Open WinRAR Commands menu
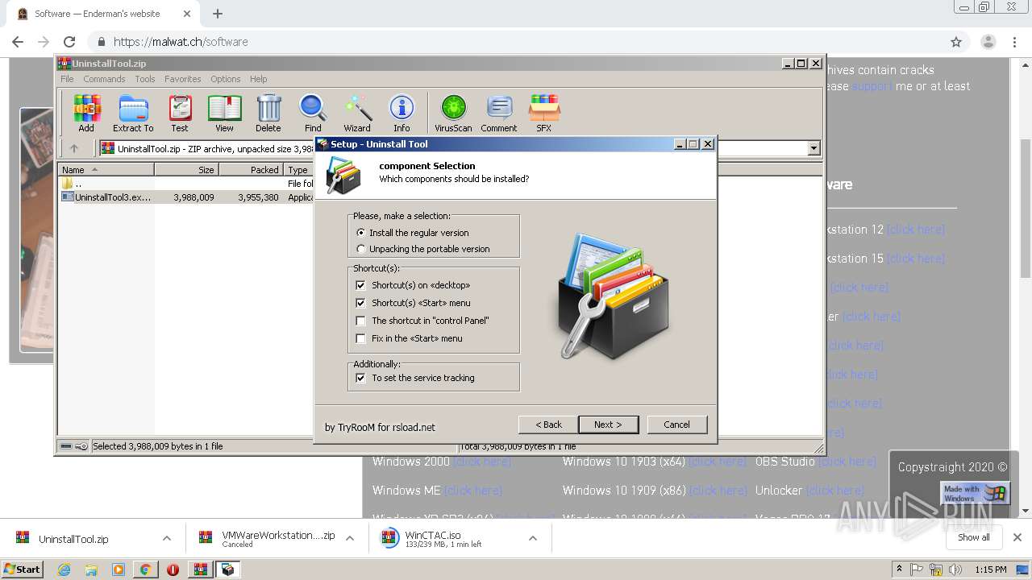The image size is (1032, 580). (x=104, y=79)
